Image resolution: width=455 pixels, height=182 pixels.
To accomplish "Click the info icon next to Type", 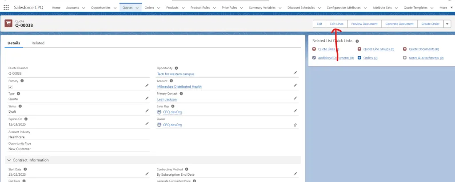I will (x=19, y=94).
